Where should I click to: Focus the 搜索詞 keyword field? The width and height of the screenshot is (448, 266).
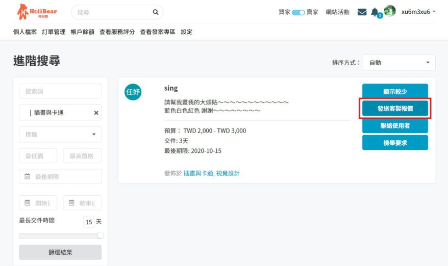(60, 91)
